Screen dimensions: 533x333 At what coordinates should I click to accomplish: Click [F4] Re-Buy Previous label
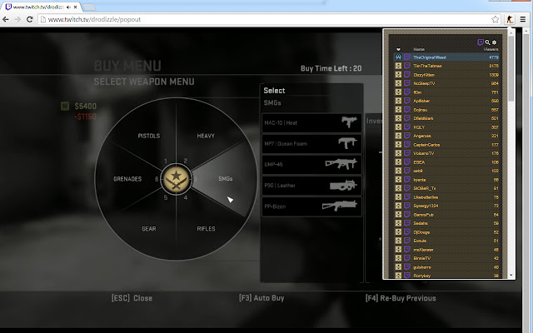tap(401, 298)
